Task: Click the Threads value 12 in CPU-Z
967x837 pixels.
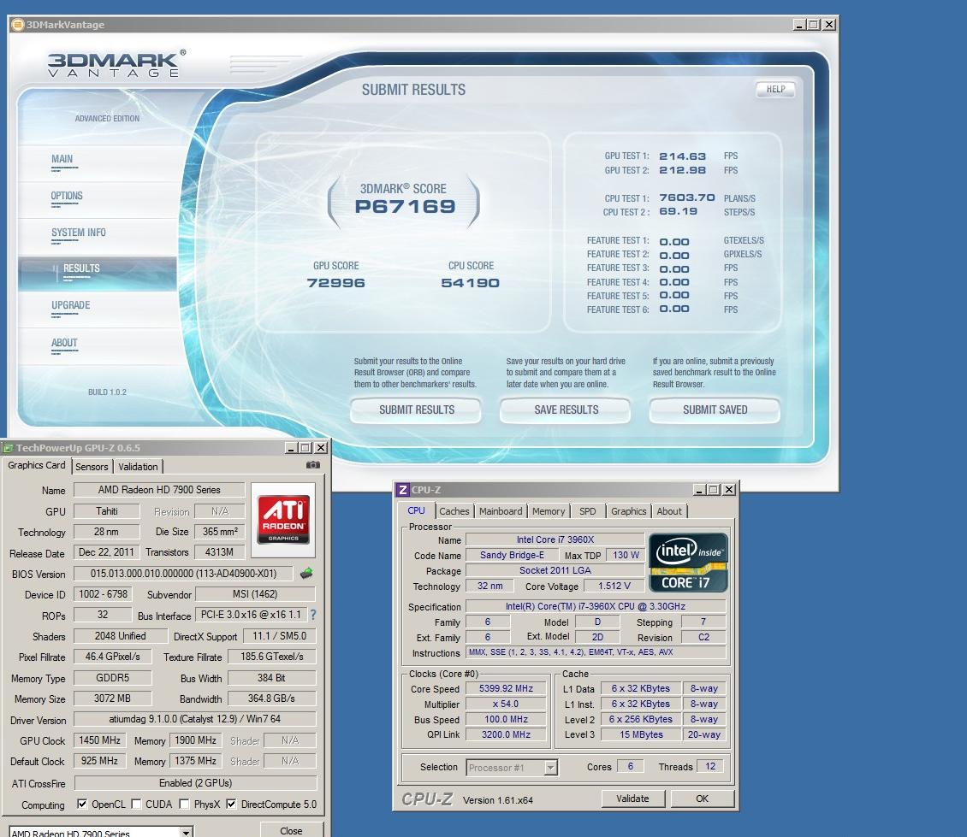Action: (710, 766)
